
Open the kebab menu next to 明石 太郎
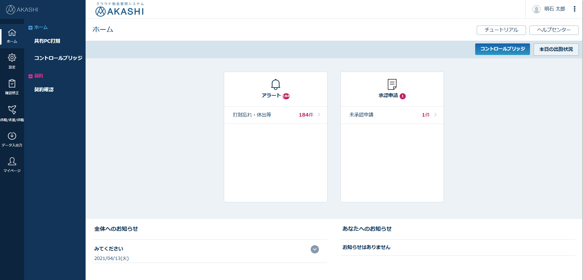(x=575, y=9)
